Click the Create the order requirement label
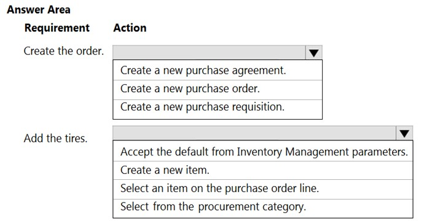This screenshot has width=424, height=221. pos(64,51)
